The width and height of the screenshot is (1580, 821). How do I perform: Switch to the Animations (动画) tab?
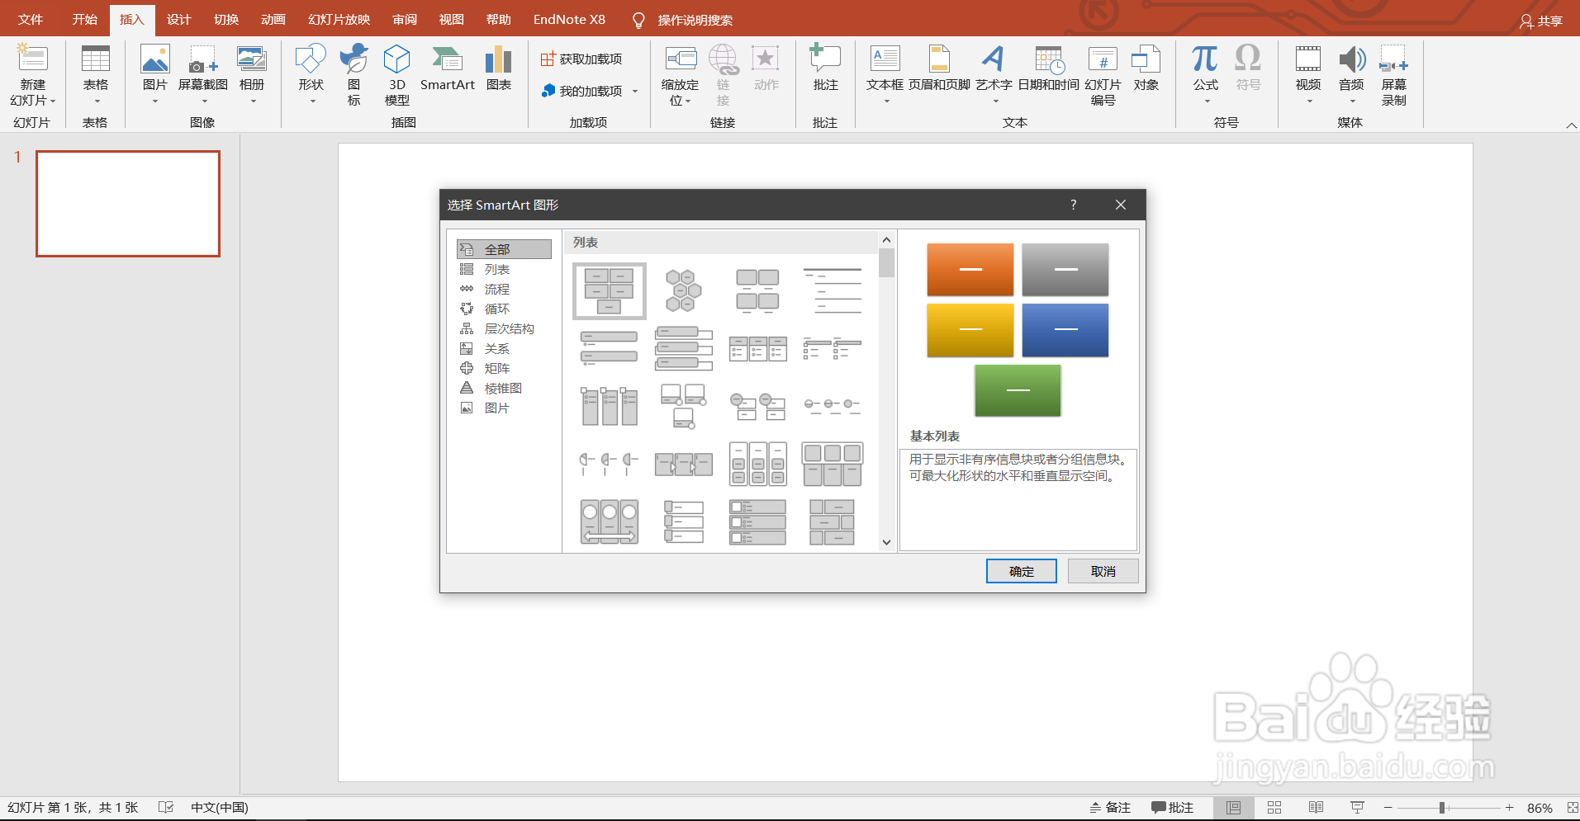tap(273, 20)
